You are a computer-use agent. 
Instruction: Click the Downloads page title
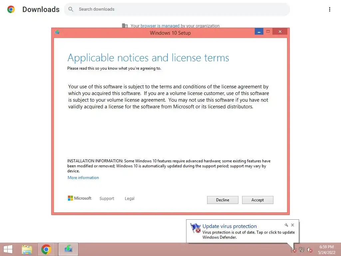click(41, 9)
